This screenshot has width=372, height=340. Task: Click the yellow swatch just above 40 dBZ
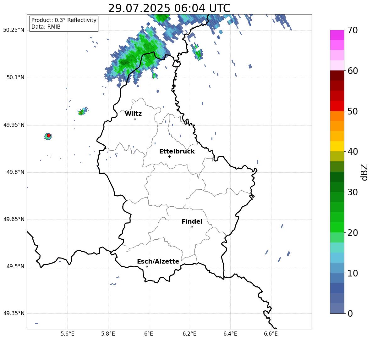click(x=337, y=146)
